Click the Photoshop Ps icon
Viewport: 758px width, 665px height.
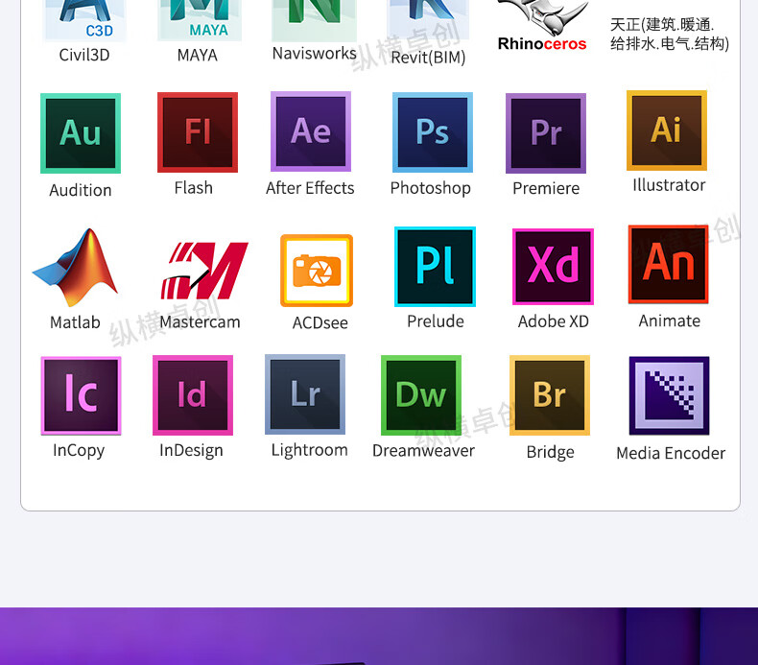coord(432,132)
